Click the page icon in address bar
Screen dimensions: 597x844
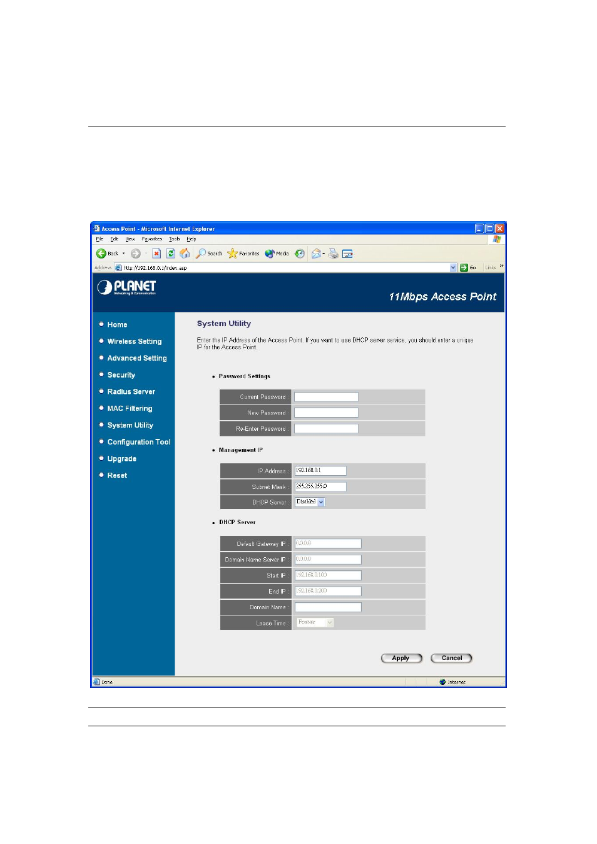coord(118,267)
